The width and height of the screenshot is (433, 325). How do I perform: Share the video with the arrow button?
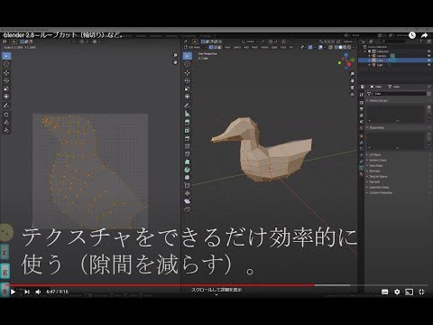tap(424, 35)
